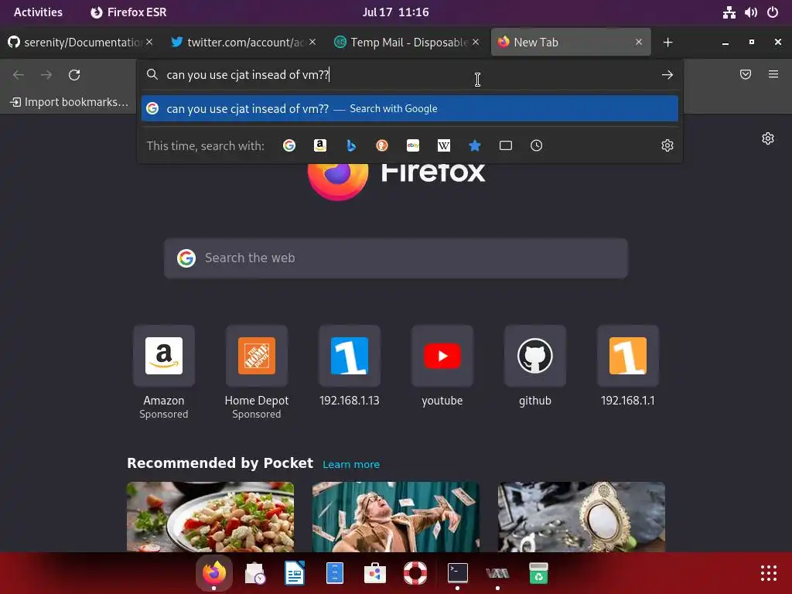Click the Search the web box
The width and height of the screenshot is (792, 594).
click(395, 258)
